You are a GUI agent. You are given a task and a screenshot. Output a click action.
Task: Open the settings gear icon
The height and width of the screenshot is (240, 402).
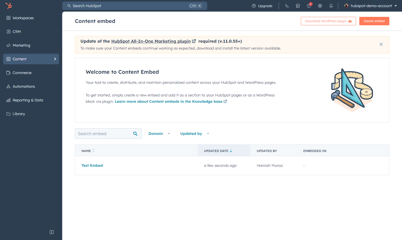[x=320, y=6]
